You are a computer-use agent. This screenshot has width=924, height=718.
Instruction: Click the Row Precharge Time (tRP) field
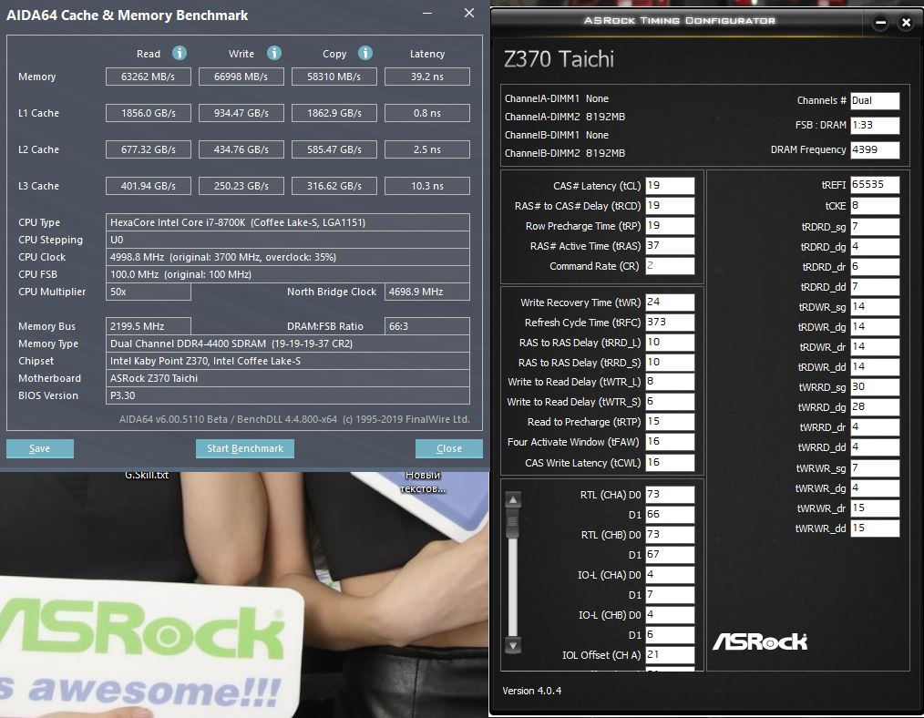click(x=670, y=226)
